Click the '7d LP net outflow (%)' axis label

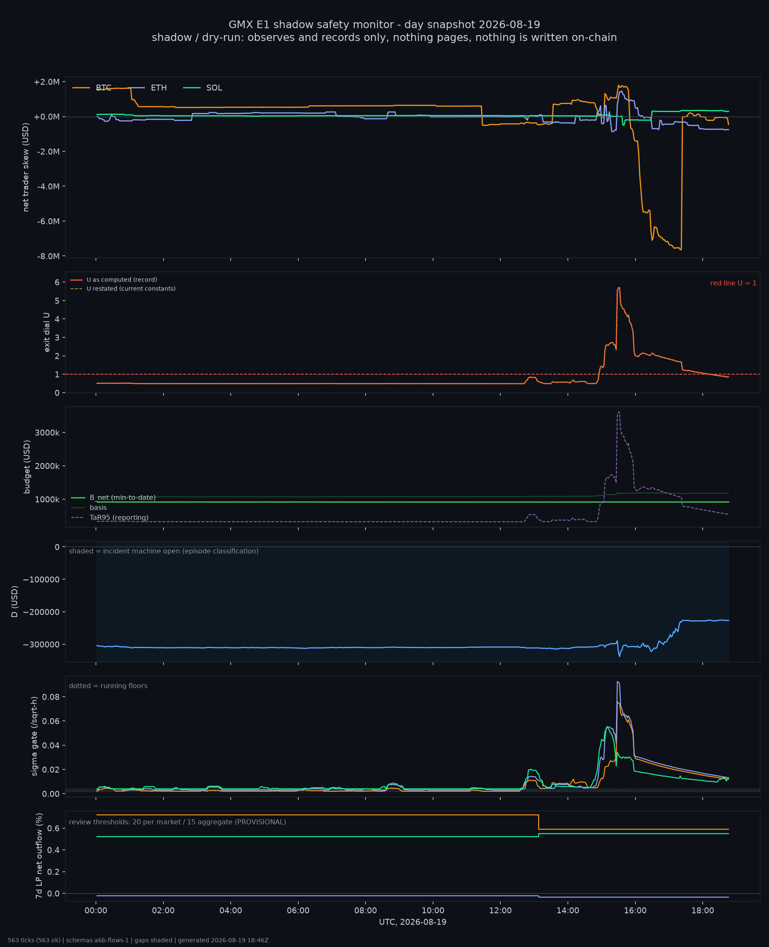coord(39,856)
